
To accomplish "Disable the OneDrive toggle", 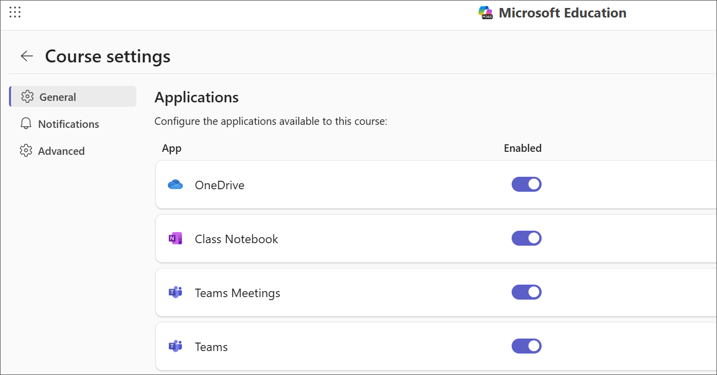I will 527,184.
